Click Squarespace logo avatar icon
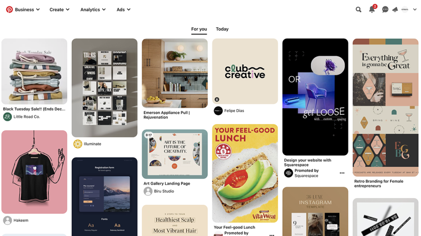Screen dimensions: 421x236 [x=288, y=173]
